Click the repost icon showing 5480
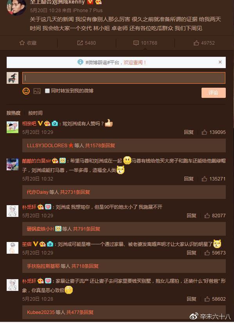234x323 pixels. tap(80, 43)
